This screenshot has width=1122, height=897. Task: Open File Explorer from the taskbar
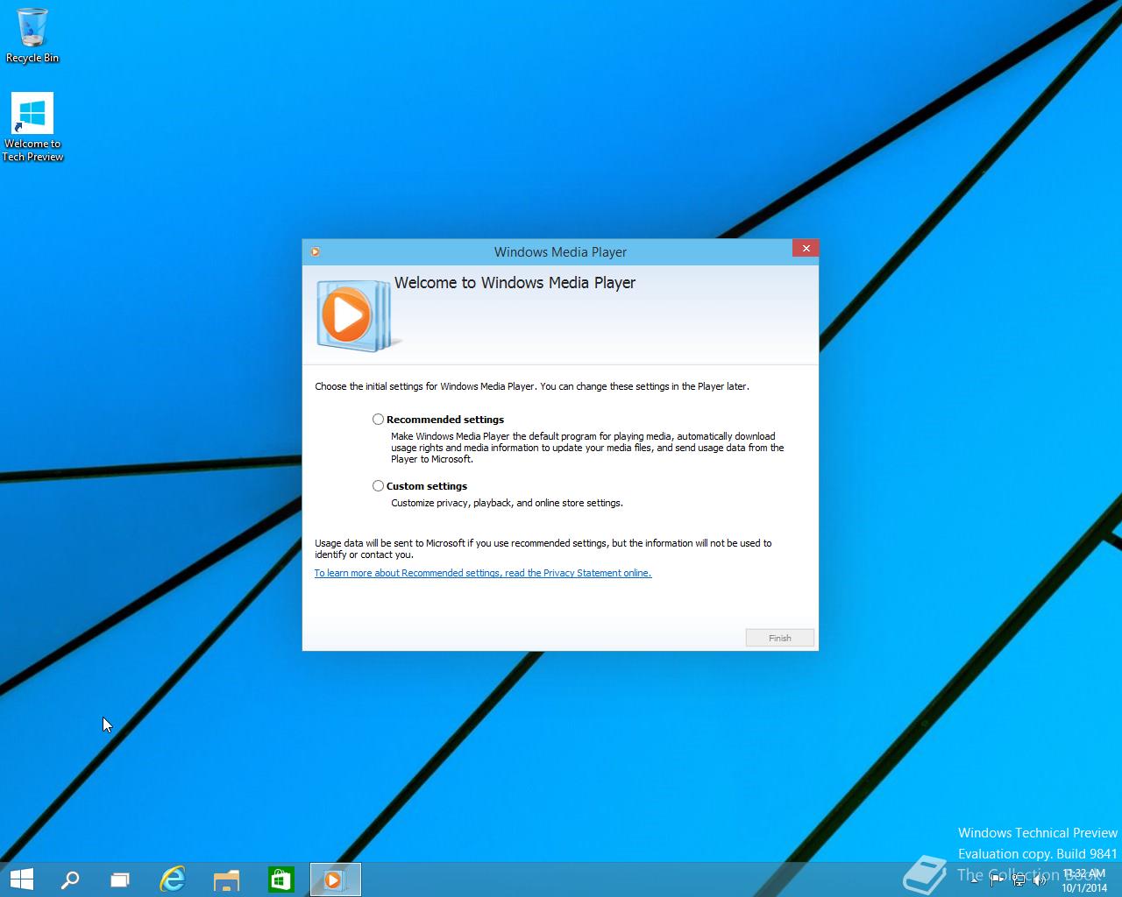(226, 879)
